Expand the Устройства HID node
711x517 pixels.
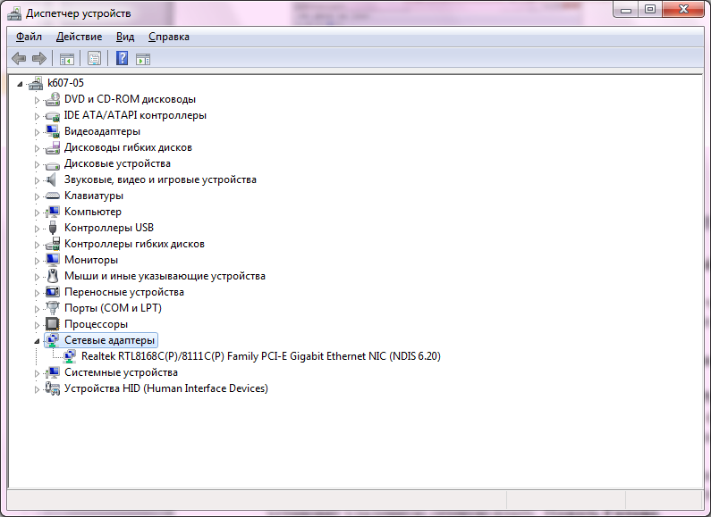coord(37,389)
